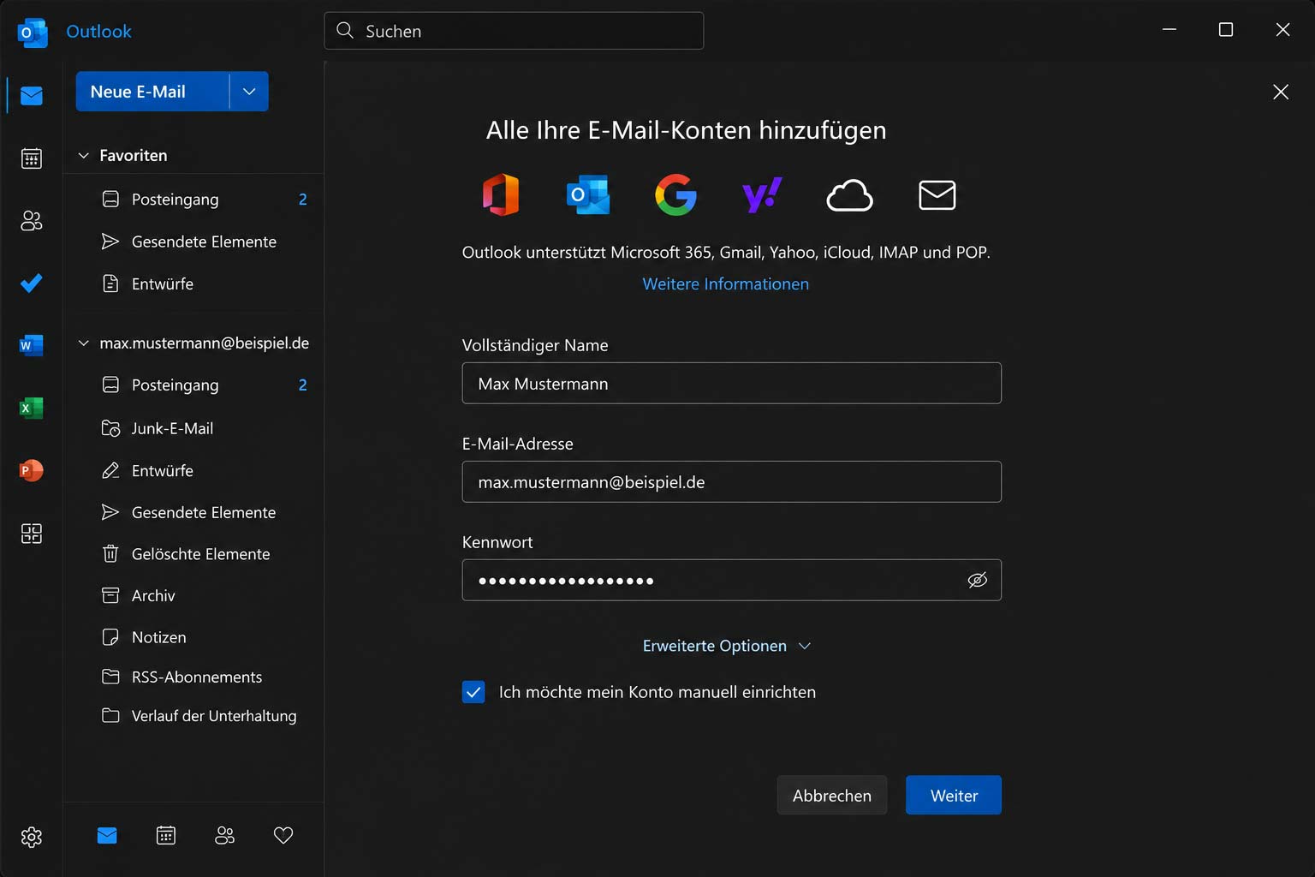Click the E-Mail-Adresse input field
Viewport: 1315px width, 877px height.
(x=732, y=482)
